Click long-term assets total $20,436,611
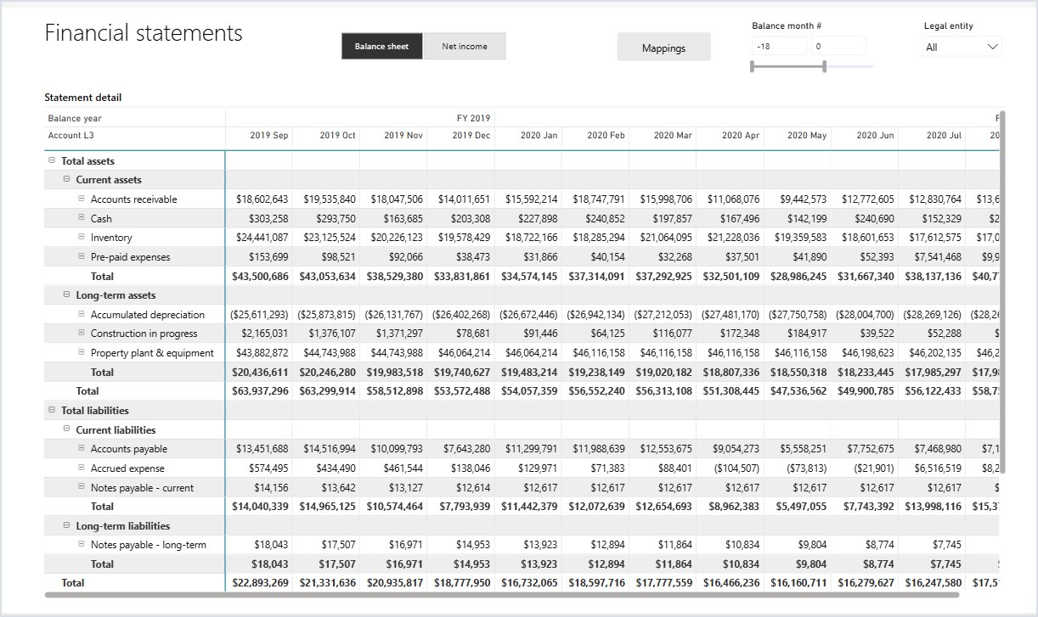Image resolution: width=1038 pixels, height=617 pixels. [260, 372]
